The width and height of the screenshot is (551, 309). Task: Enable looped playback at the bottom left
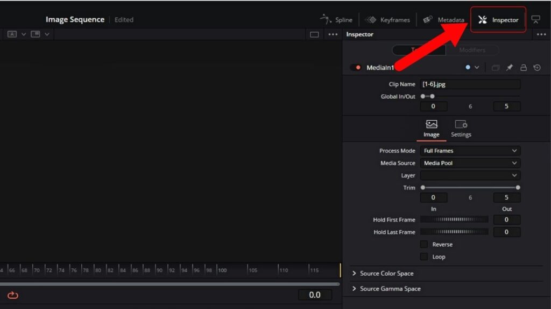click(12, 295)
